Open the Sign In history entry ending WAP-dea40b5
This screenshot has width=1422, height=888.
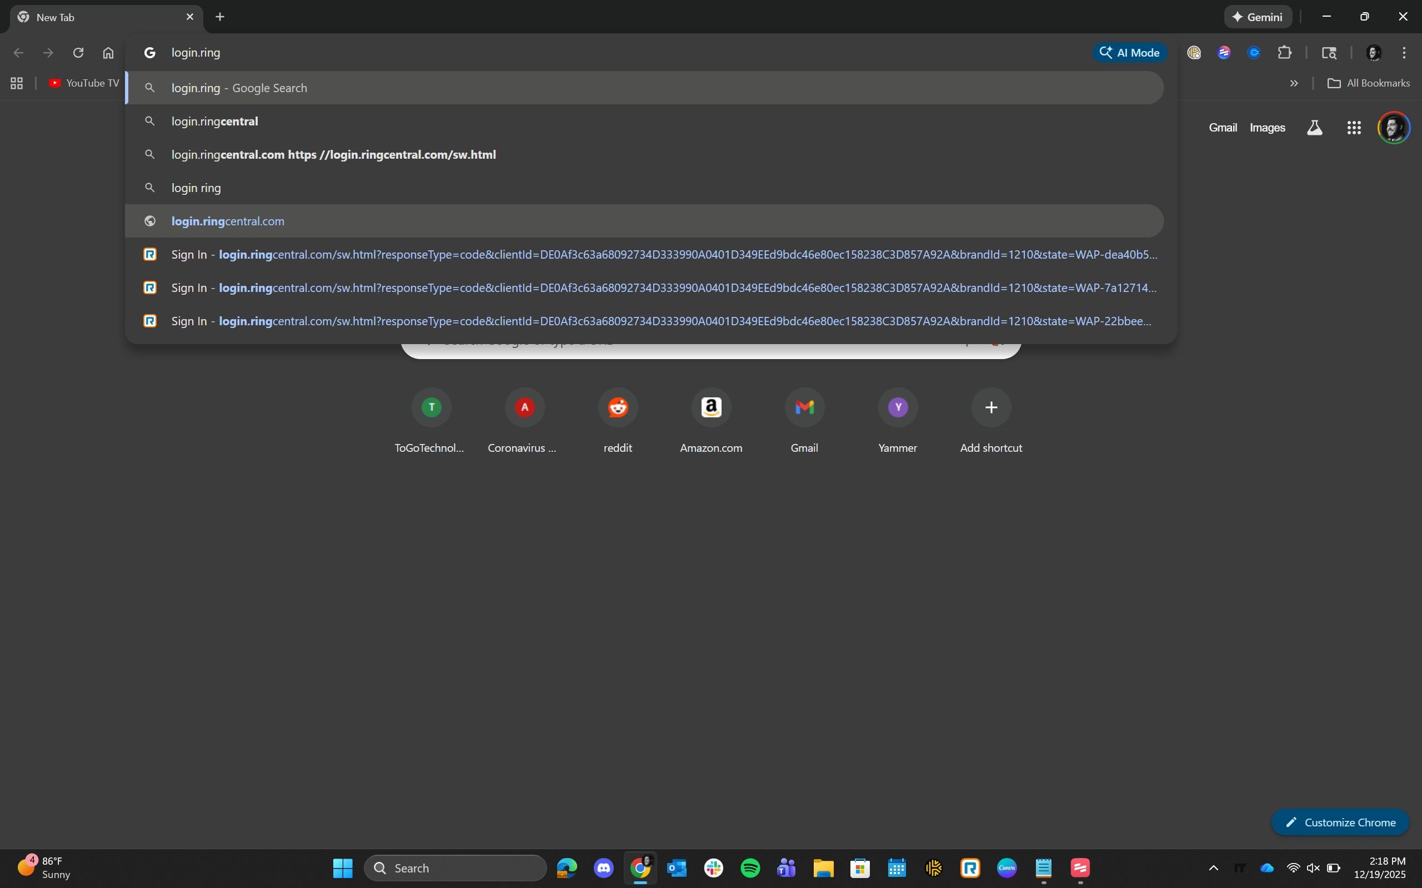click(644, 255)
